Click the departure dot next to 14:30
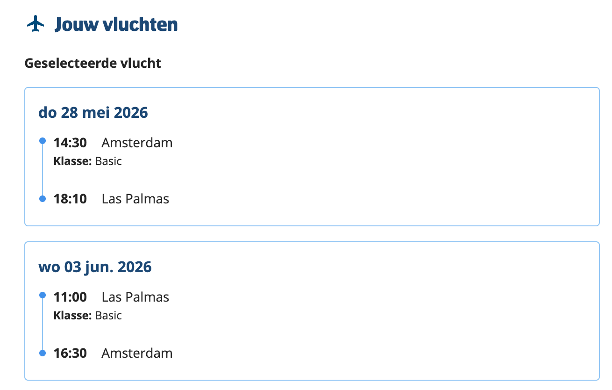Image resolution: width=612 pixels, height=390 pixels. (x=43, y=141)
